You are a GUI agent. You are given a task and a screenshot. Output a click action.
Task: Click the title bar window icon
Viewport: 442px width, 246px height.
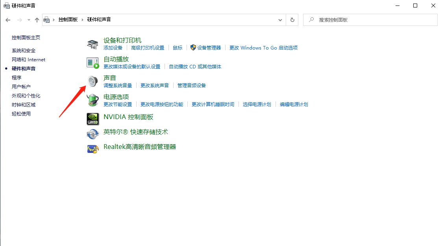(x=6, y=6)
